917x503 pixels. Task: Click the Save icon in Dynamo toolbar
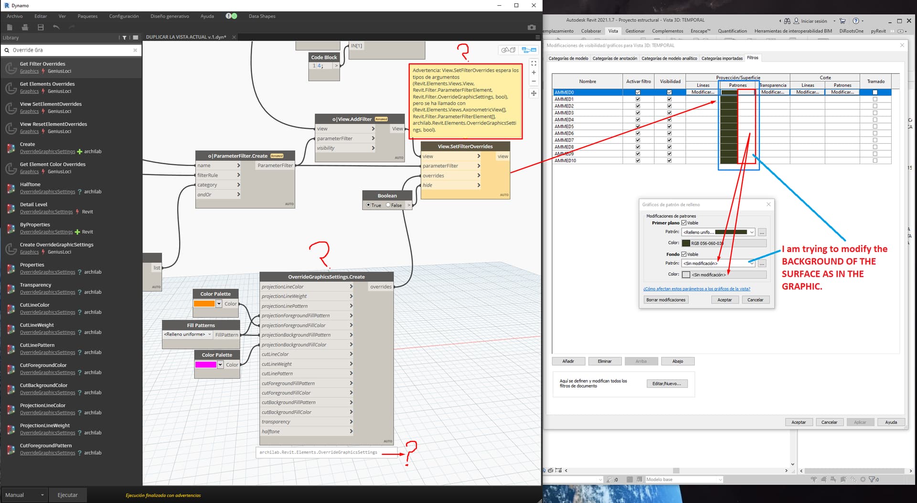41,28
